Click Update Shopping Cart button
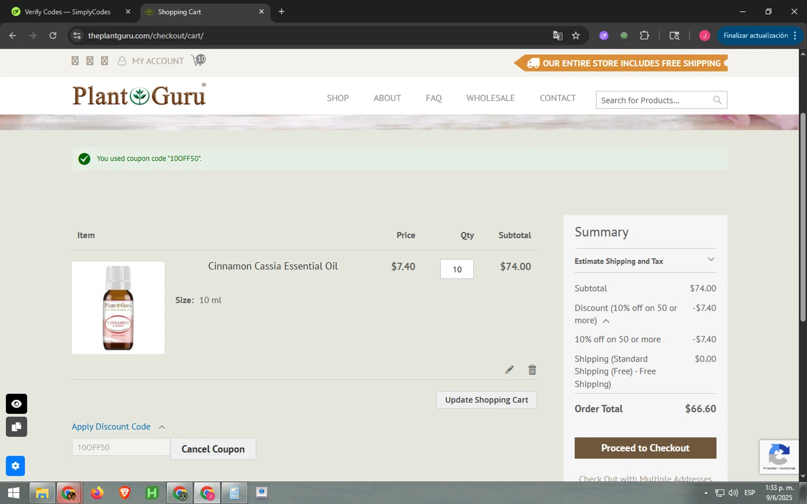This screenshot has width=807, height=504. coord(486,400)
